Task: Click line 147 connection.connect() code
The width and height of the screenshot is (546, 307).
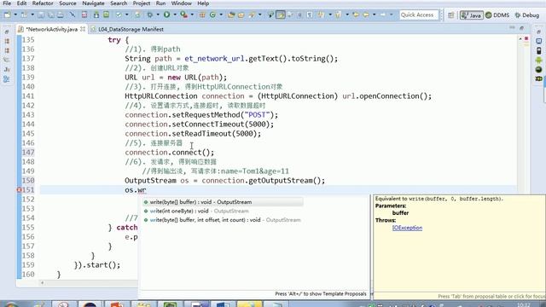Action: [169, 152]
